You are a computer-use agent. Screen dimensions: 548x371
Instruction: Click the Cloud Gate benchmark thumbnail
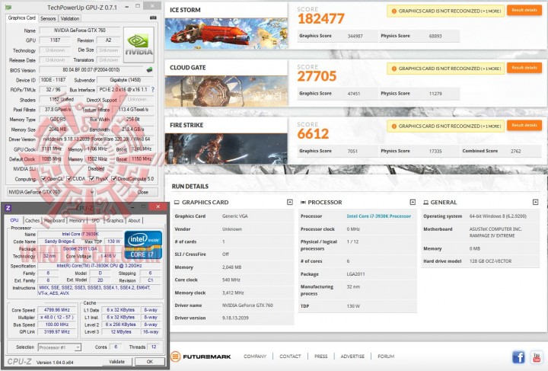(226, 91)
